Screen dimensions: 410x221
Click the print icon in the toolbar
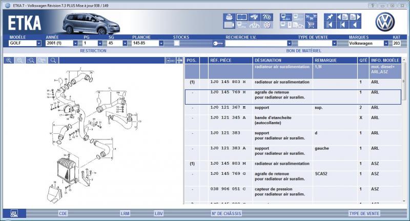pos(229,17)
